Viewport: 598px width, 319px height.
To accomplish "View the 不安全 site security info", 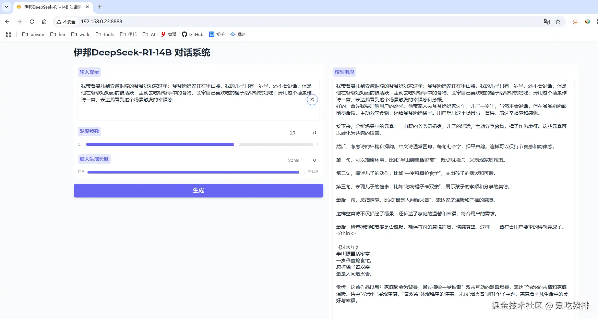I will pyautogui.click(x=66, y=22).
